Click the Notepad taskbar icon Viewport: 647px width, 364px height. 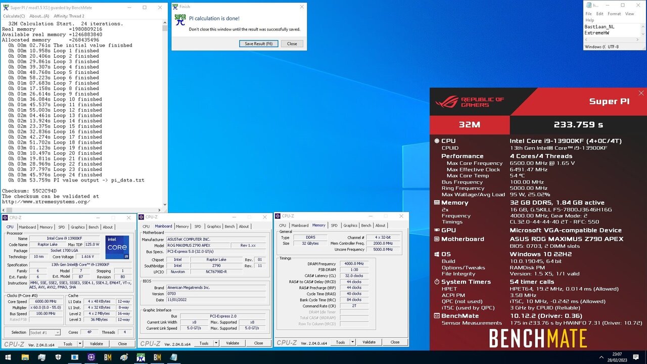(x=174, y=357)
